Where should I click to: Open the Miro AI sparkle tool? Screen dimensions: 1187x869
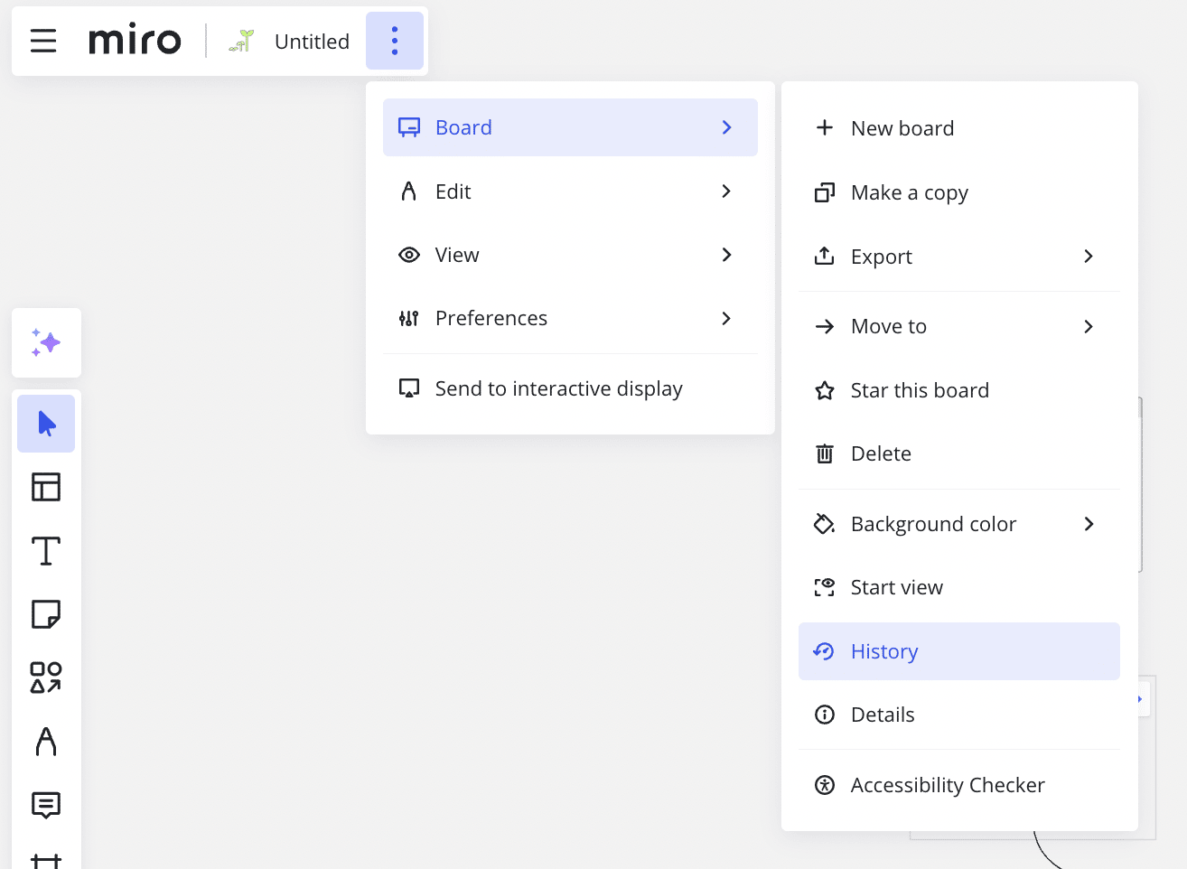(x=46, y=343)
